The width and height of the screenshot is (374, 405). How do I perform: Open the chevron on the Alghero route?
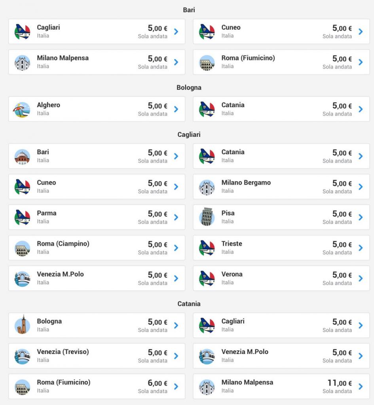pyautogui.click(x=176, y=109)
